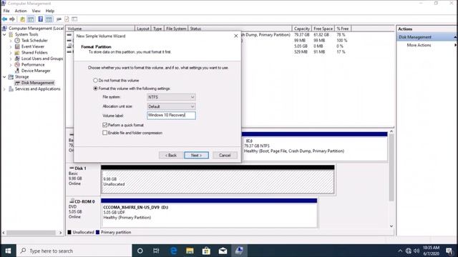This screenshot has width=458, height=257.
Task: Click the Device Manager icon
Action: point(17,71)
